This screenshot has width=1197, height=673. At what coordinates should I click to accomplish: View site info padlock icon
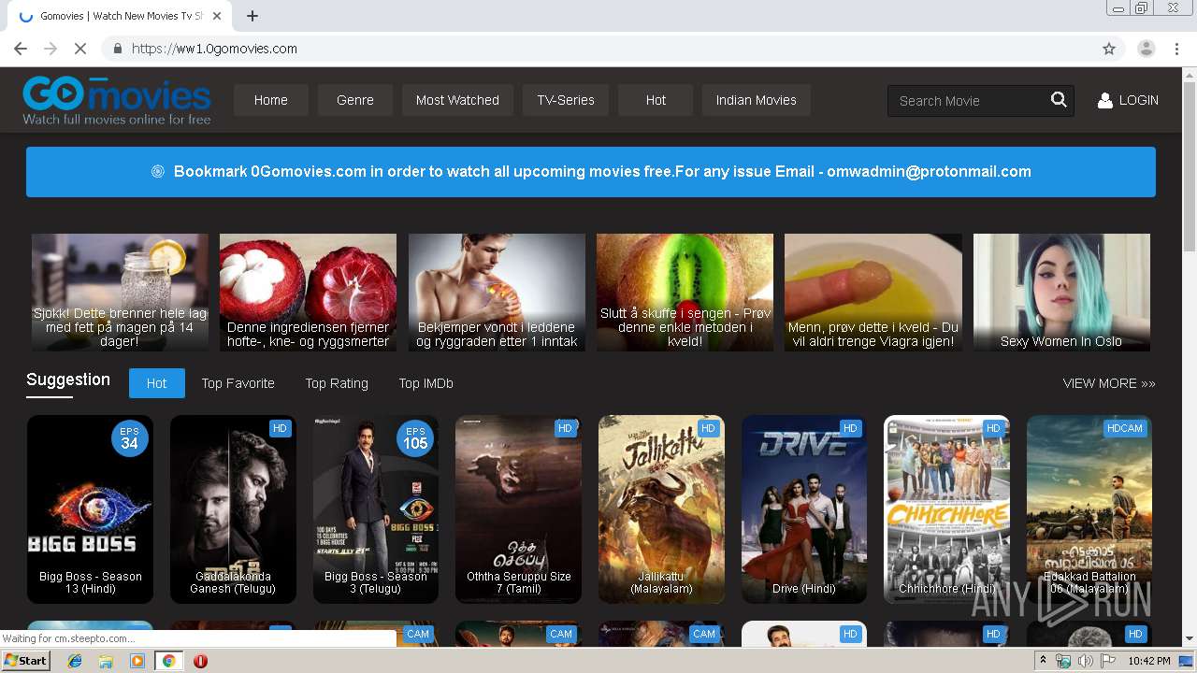(x=118, y=49)
